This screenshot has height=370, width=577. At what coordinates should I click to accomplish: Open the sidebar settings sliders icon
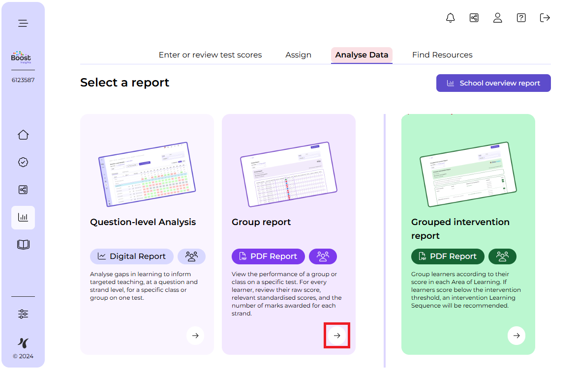pyautogui.click(x=23, y=314)
